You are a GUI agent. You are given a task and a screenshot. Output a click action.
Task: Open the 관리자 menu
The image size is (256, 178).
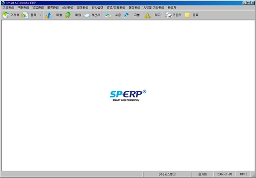click(x=172, y=8)
